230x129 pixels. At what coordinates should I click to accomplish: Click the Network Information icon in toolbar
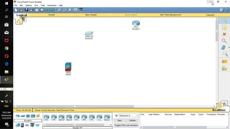[222, 10]
